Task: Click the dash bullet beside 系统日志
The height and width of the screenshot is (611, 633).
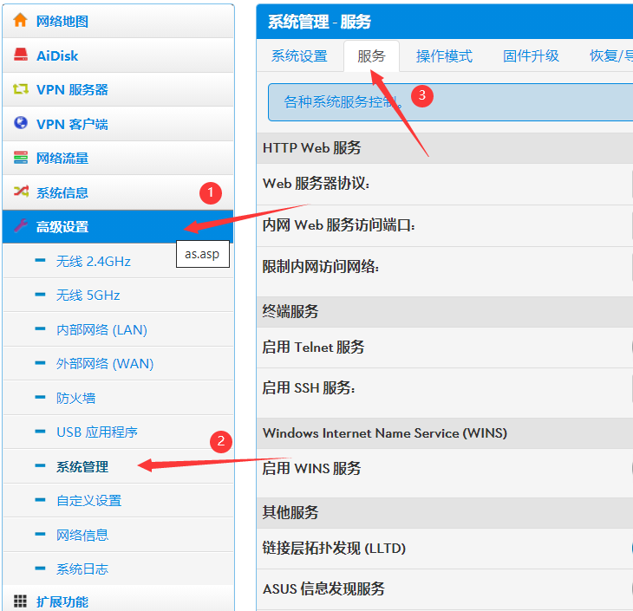Action: [x=41, y=569]
